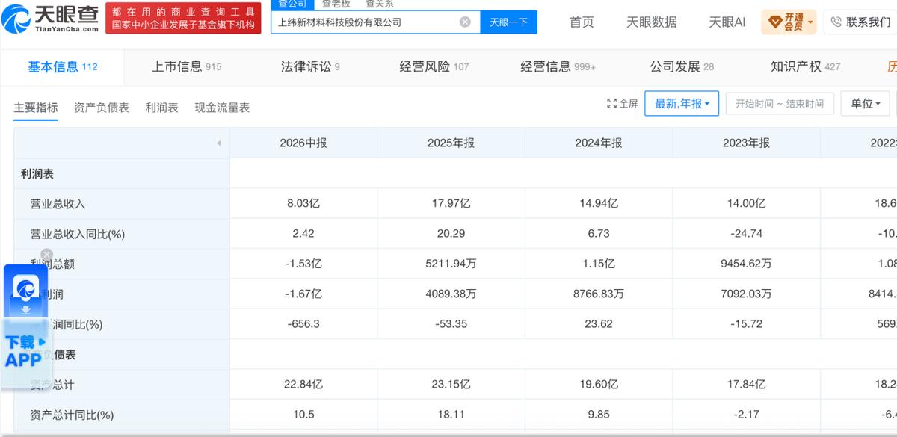Select the 公司发展 28 tab
Viewport: 897px width, 437px height.
coord(682,67)
